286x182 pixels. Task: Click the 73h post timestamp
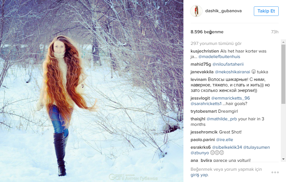point(275,32)
